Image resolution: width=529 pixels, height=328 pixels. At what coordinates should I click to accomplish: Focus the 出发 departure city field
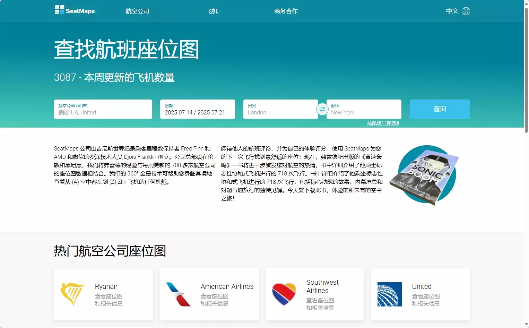coord(281,109)
